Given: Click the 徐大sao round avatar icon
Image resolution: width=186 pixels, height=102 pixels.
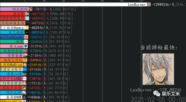Looking at the screenshot, I should pos(26,46).
